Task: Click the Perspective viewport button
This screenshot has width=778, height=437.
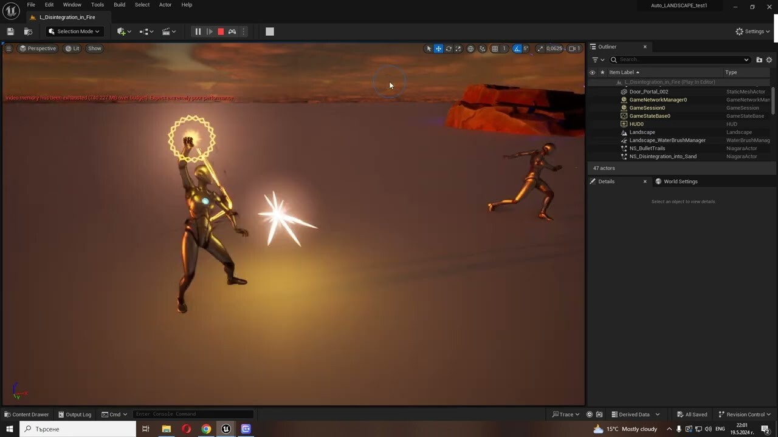Action: click(x=38, y=48)
